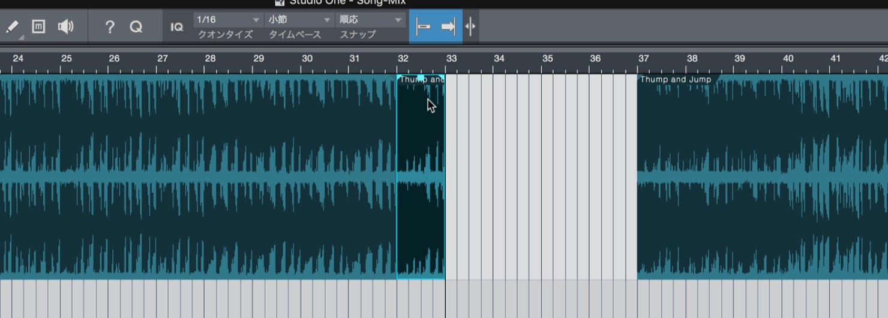The height and width of the screenshot is (318, 888).
Task: Click the スナップ label
Action: coord(358,35)
